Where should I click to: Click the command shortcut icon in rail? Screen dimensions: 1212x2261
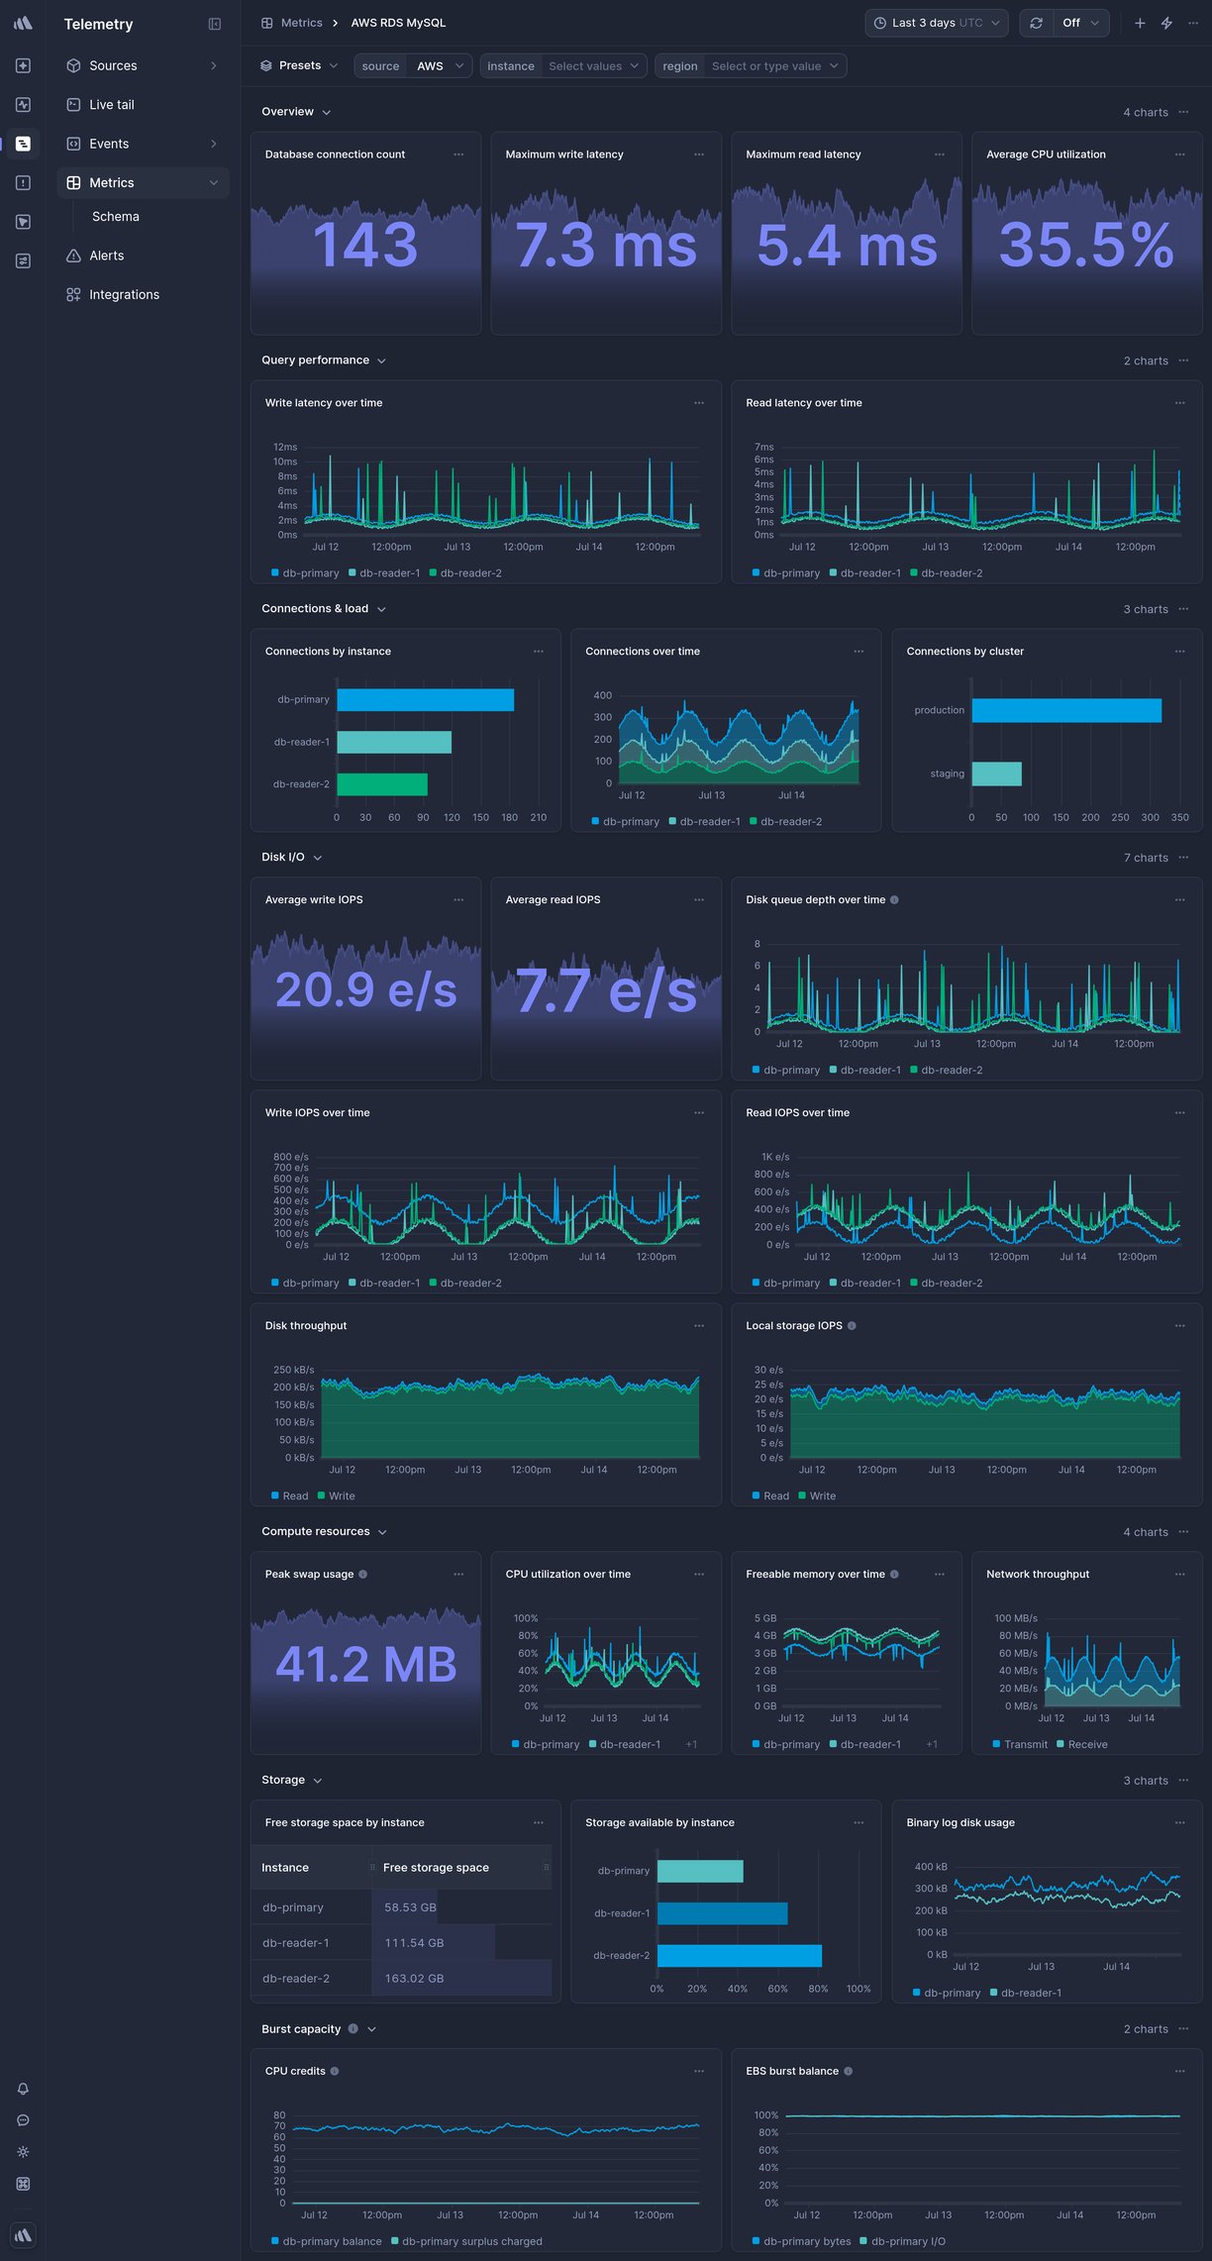pyautogui.click(x=23, y=2184)
